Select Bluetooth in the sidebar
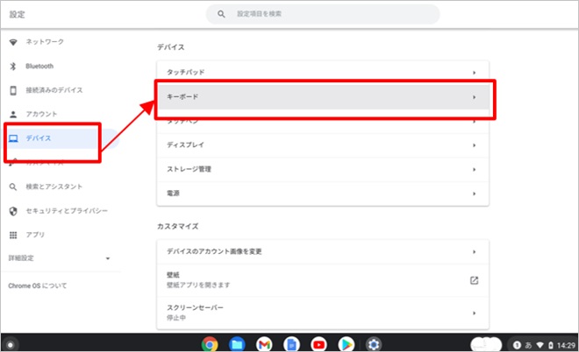This screenshot has width=579, height=352. coord(39,67)
